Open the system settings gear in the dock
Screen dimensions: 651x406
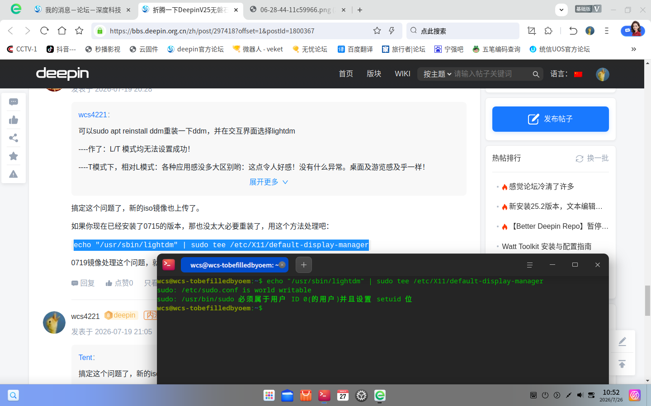(x=361, y=396)
